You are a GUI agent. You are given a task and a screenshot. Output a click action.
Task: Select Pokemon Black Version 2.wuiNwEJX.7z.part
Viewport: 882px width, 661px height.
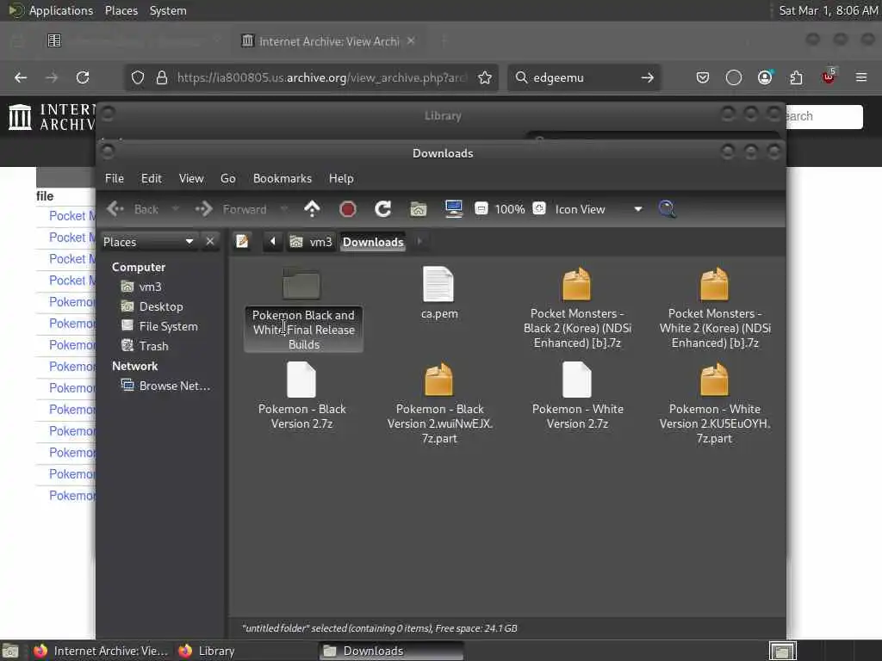click(x=439, y=404)
